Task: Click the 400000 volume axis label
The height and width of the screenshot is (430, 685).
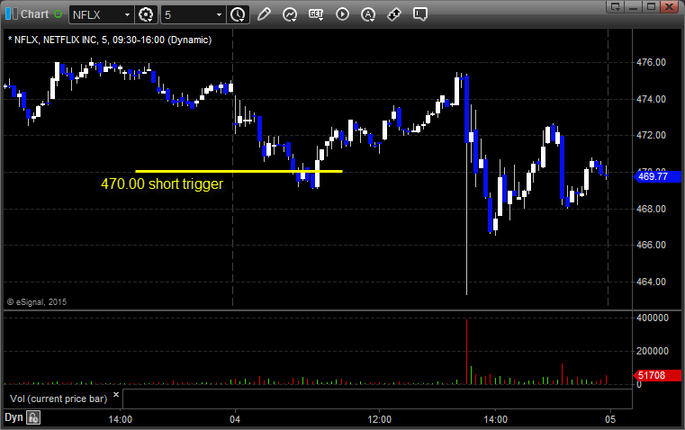Action: click(x=653, y=318)
